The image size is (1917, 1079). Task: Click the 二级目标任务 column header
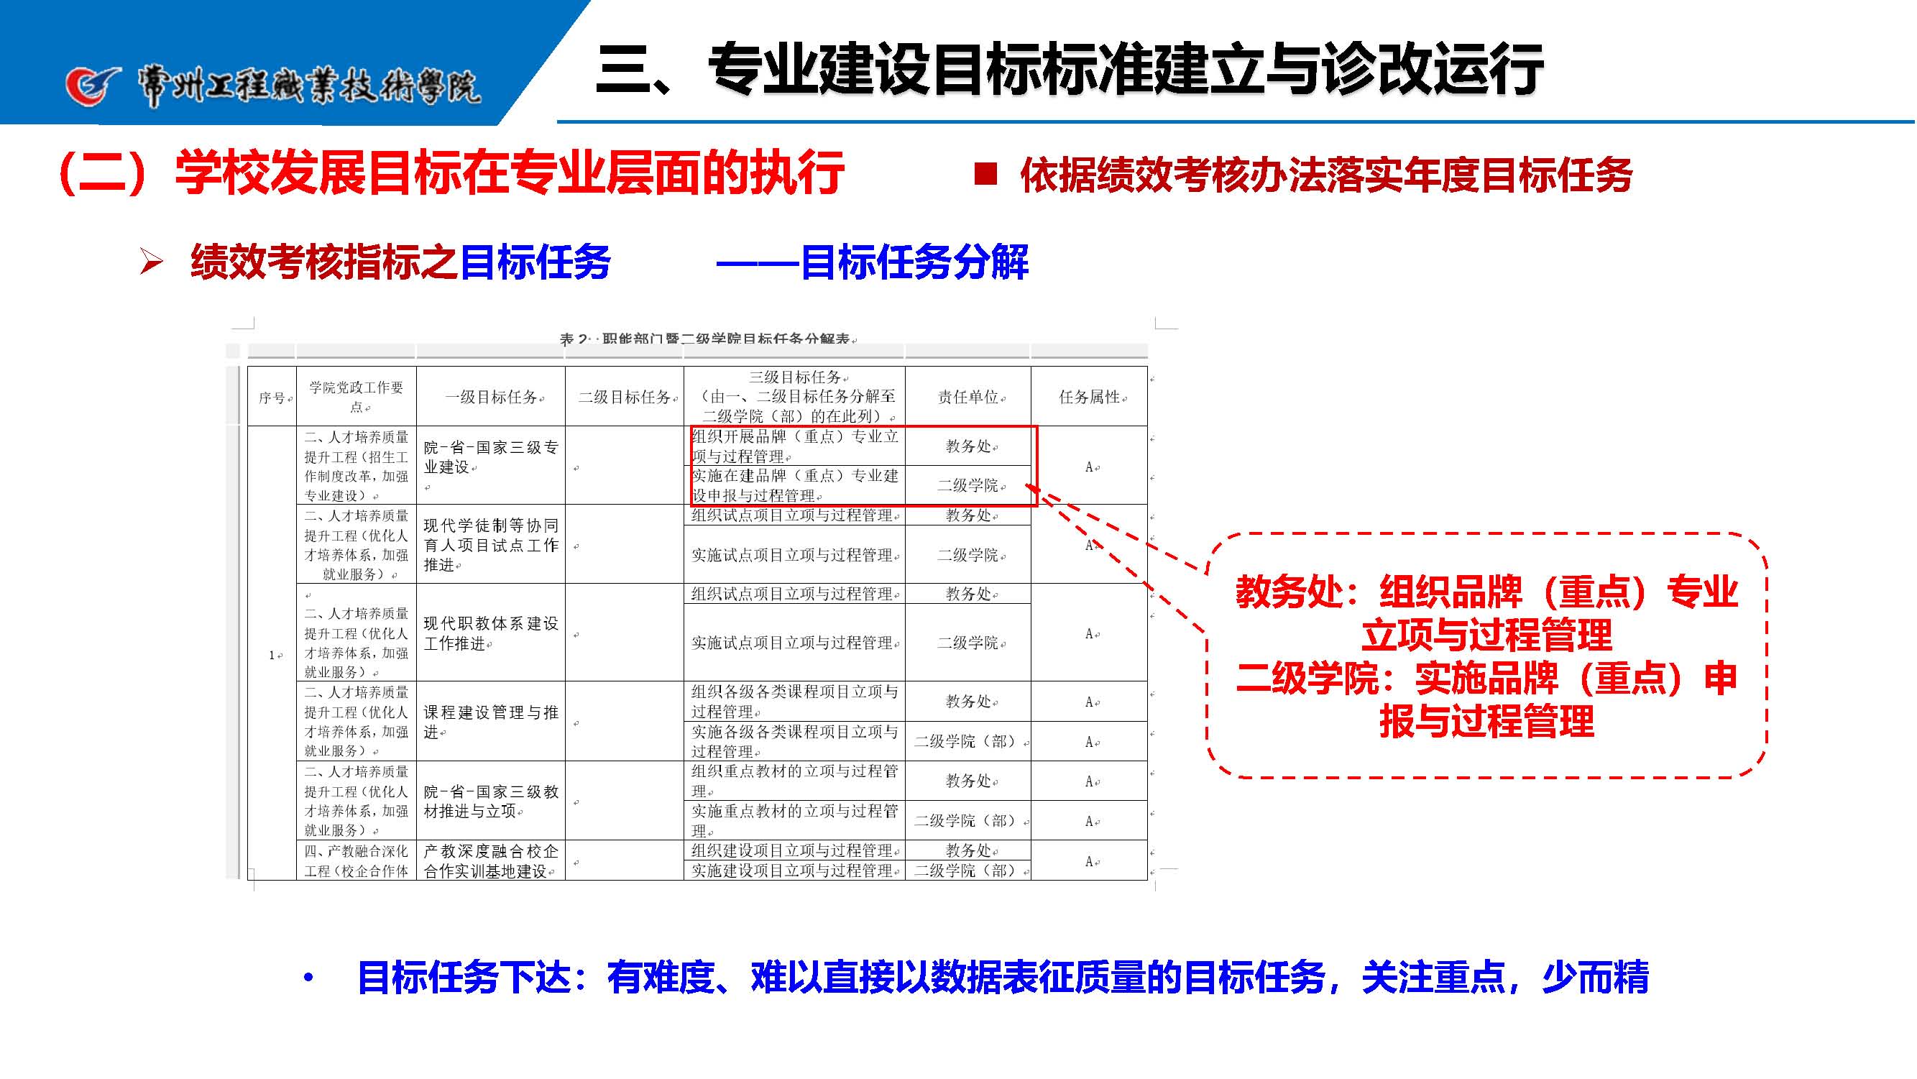(x=625, y=398)
